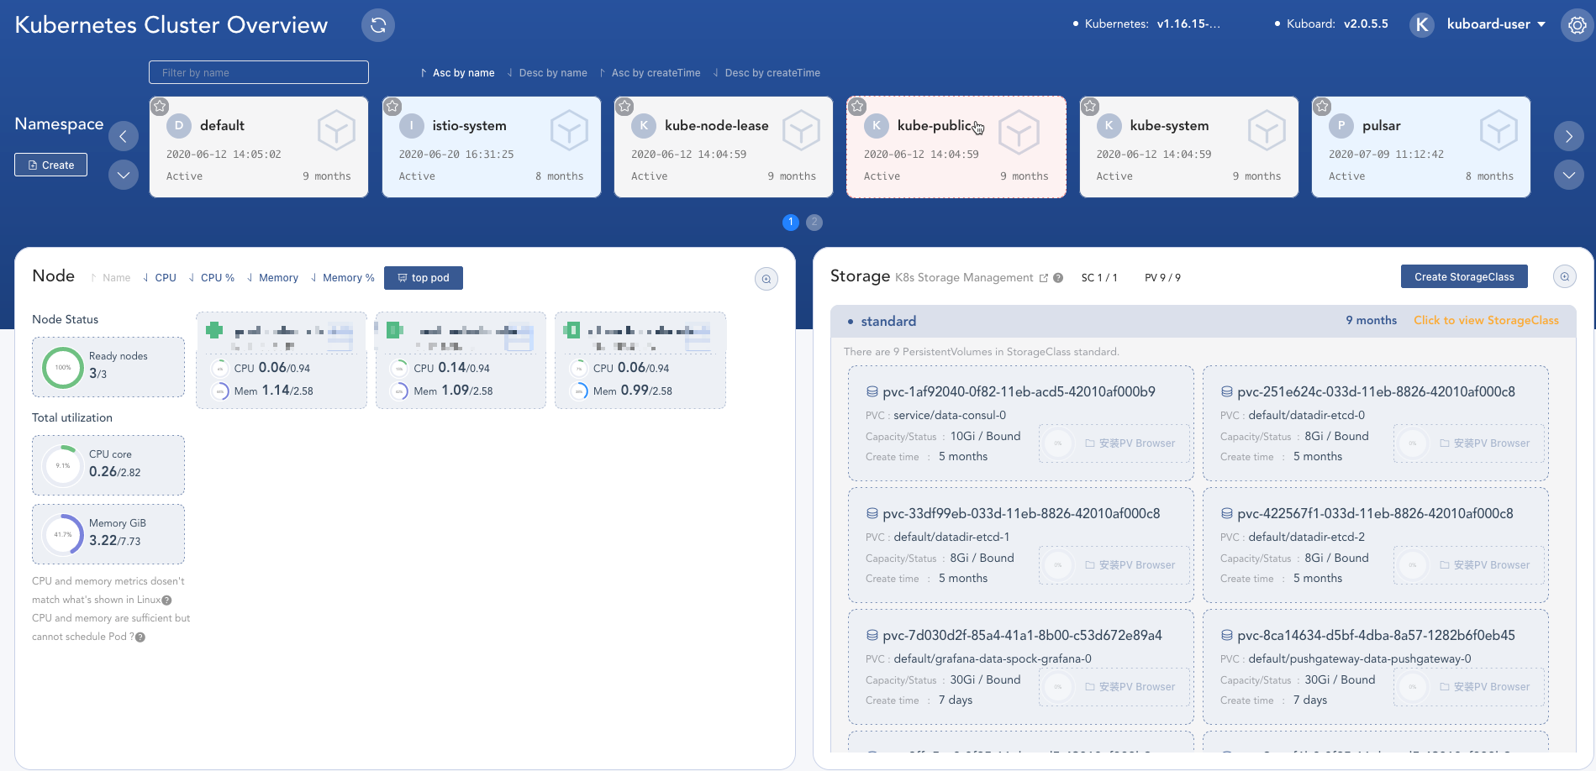Sort namespaces Asc by createTime
This screenshot has width=1596, height=771.
coord(650,73)
